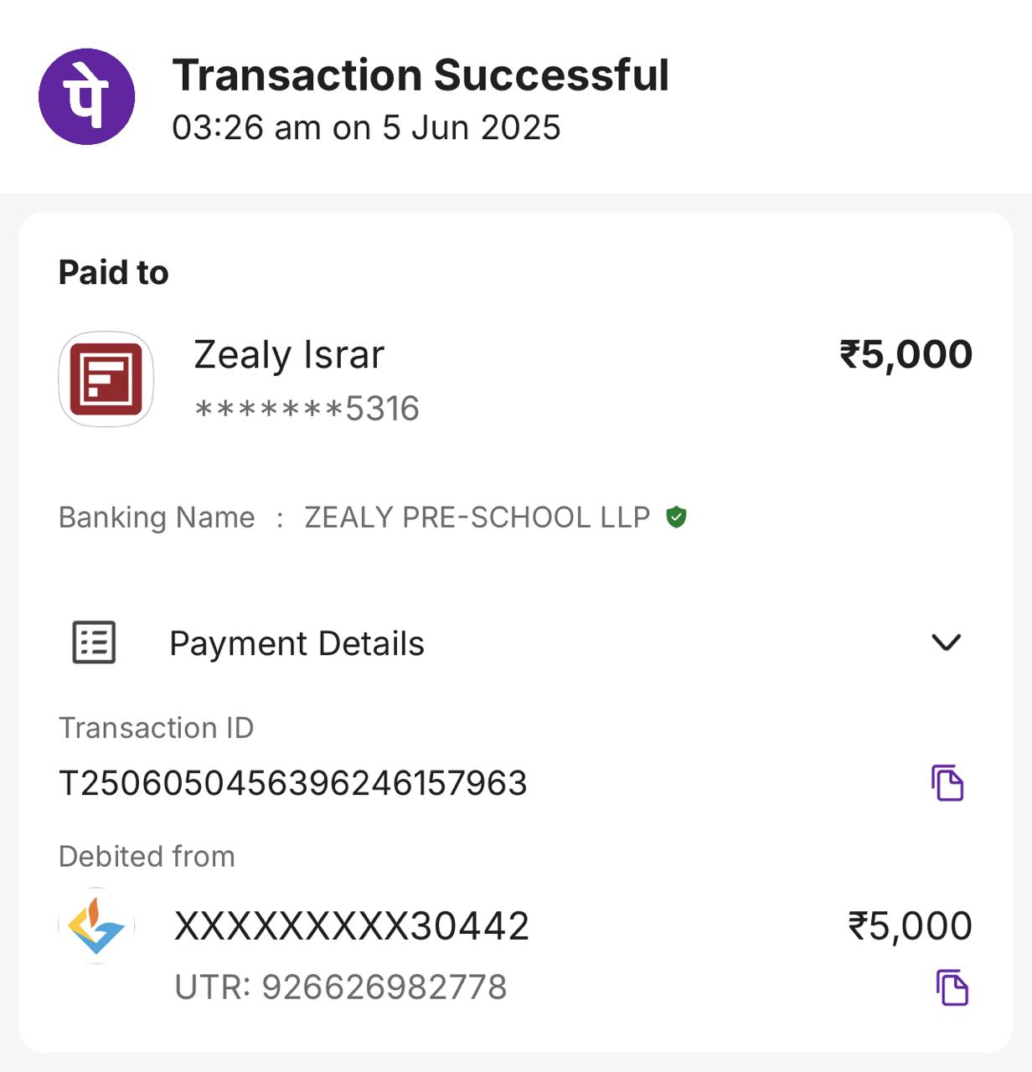The width and height of the screenshot is (1032, 1072).
Task: Click the ₹5,000 amount beside Zealy Israr
Action: pyautogui.click(x=906, y=354)
